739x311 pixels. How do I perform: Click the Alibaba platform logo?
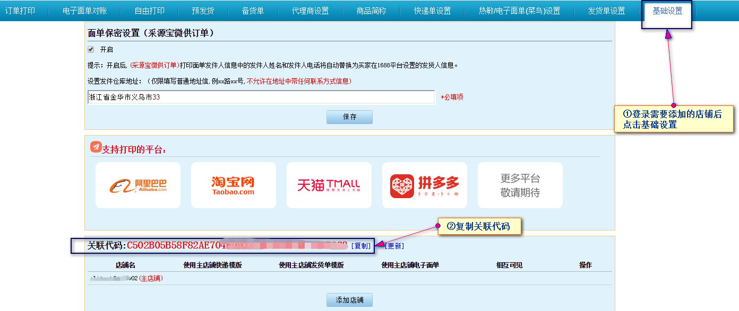(138, 185)
